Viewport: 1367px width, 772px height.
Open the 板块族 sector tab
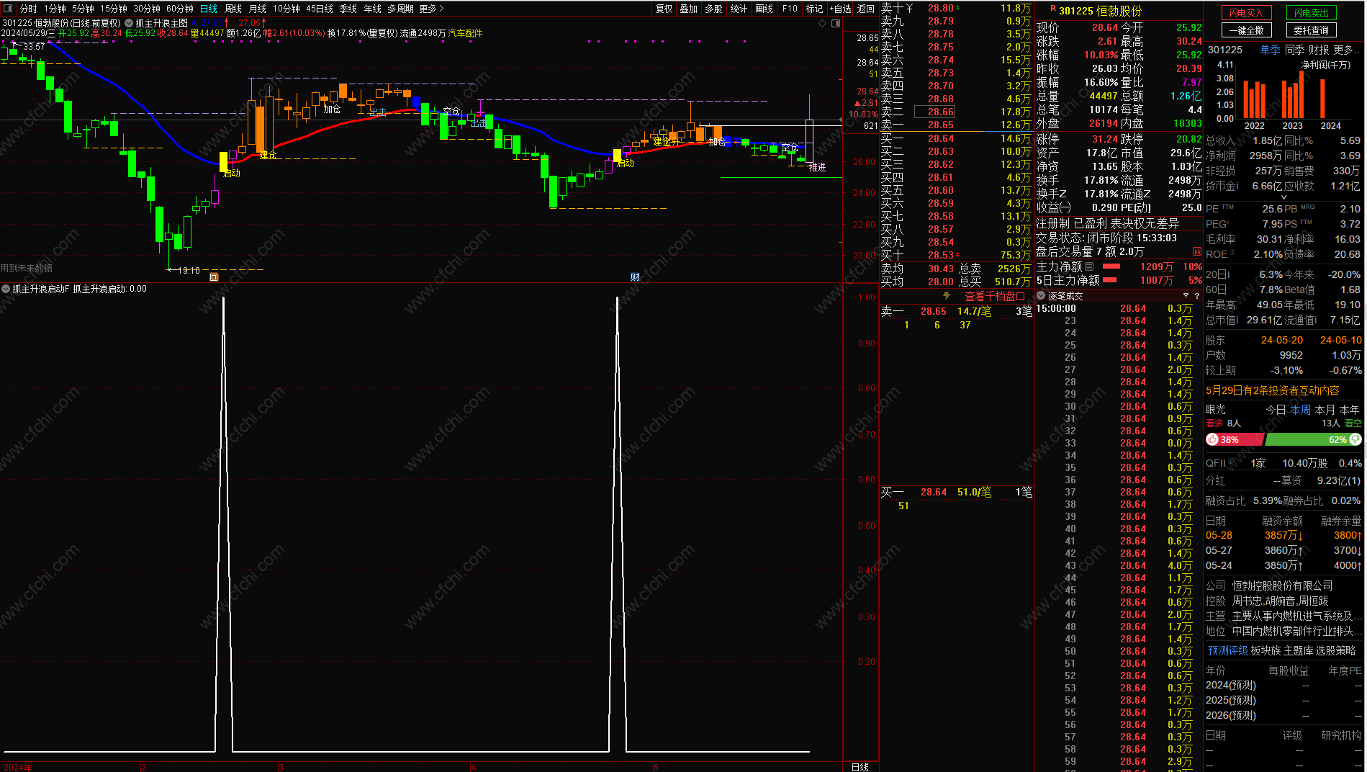[1266, 650]
